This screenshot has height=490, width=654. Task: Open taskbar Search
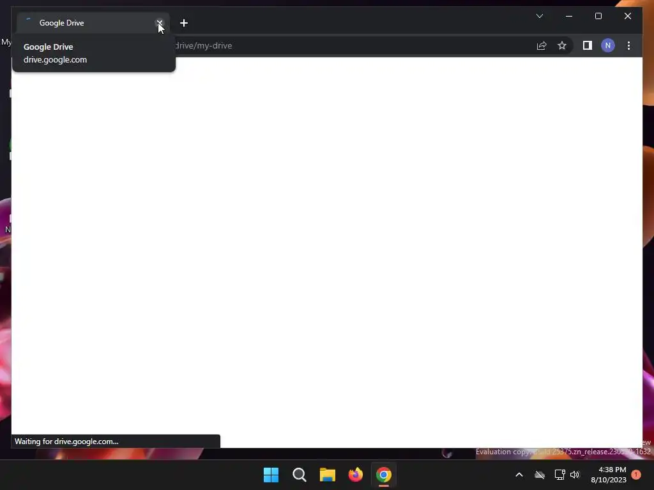[300, 475]
